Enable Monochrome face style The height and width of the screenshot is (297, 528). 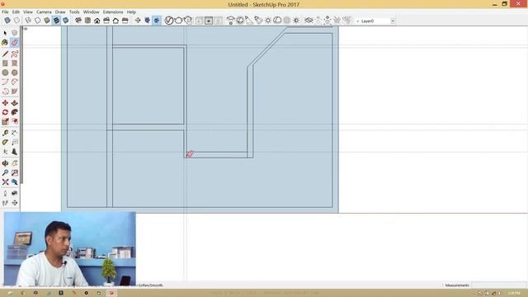pyautogui.click(x=66, y=21)
